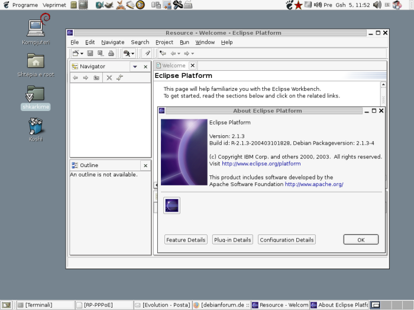Click Navigator Collapse All icon
The width and height of the screenshot is (414, 310).
[x=109, y=78]
